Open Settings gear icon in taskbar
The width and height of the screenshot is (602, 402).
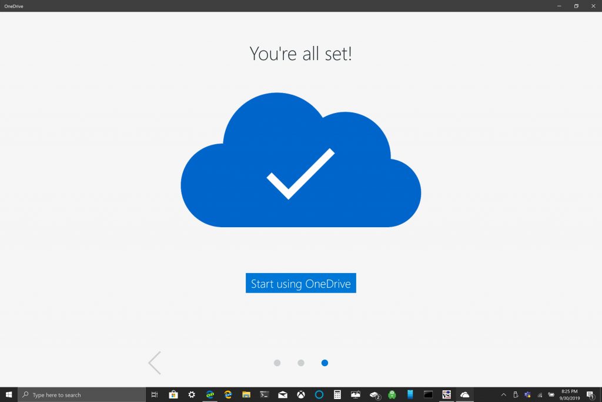192,395
